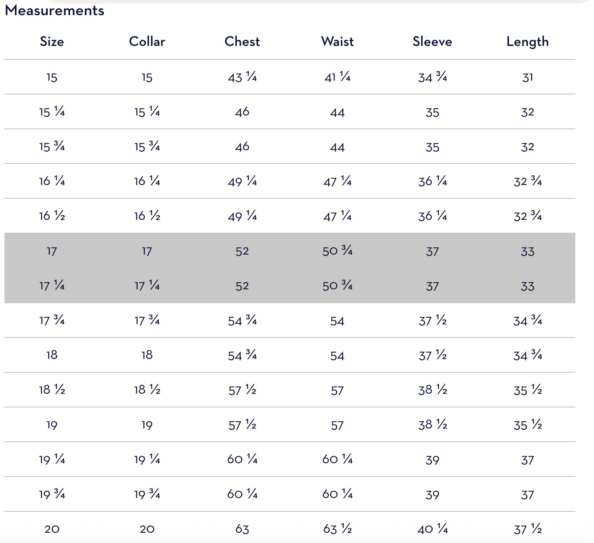
Task: Select the size 15 row
Action: pyautogui.click(x=290, y=77)
